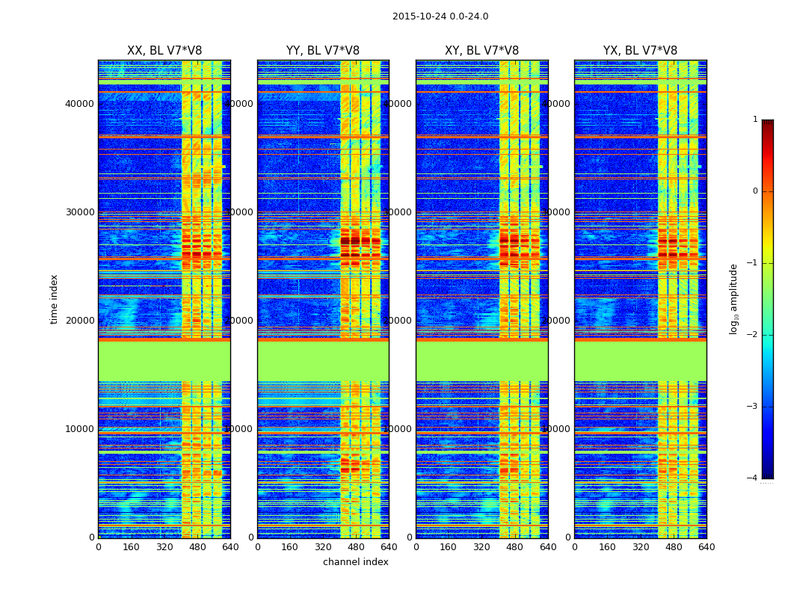The height and width of the screenshot is (598, 785).
Task: Select the XX, BL V7*V8 subplot title
Action: click(x=164, y=51)
